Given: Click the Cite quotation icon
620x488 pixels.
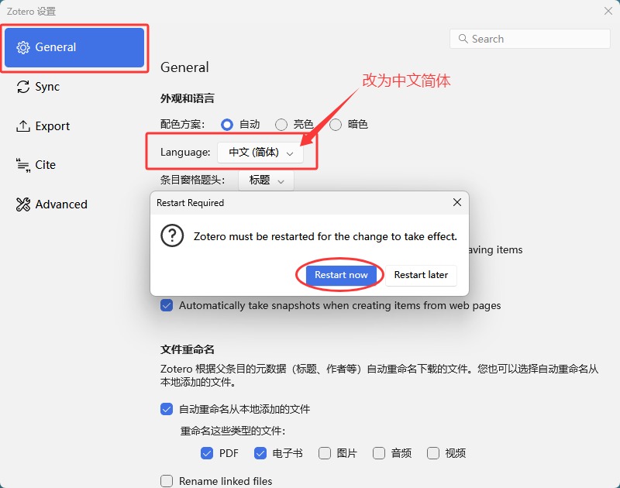Looking at the screenshot, I should 23,165.
